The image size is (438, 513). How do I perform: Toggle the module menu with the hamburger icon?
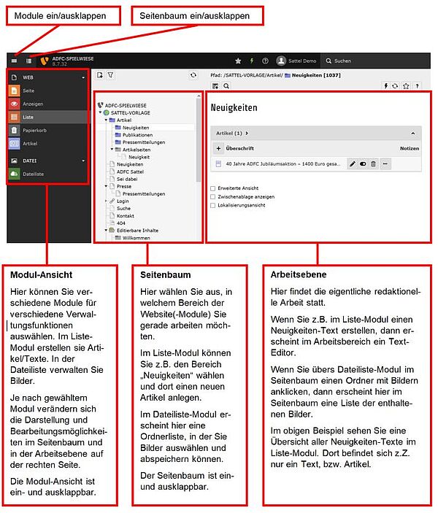14,61
